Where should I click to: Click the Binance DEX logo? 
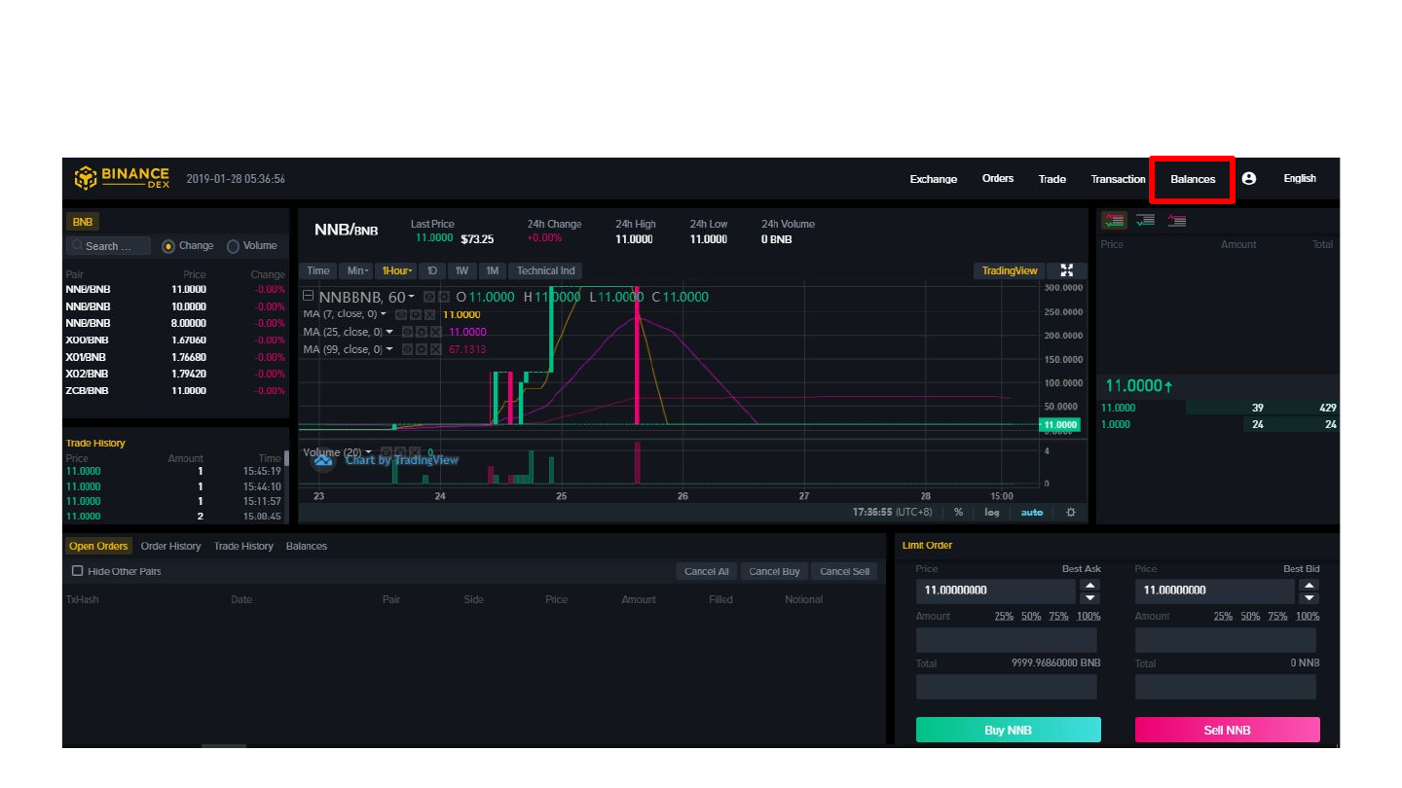coord(122,178)
